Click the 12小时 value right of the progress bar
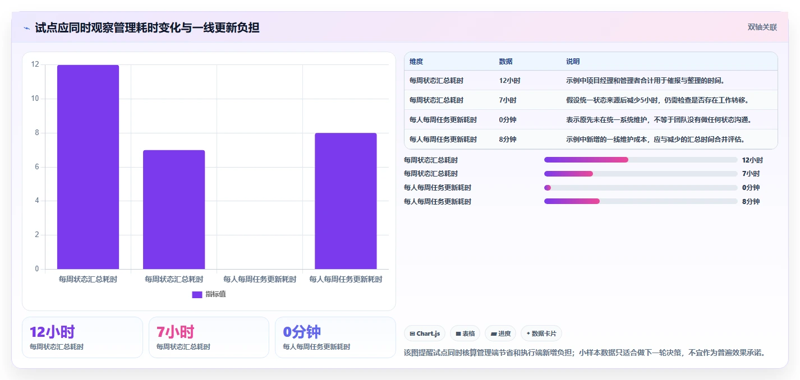 click(752, 160)
